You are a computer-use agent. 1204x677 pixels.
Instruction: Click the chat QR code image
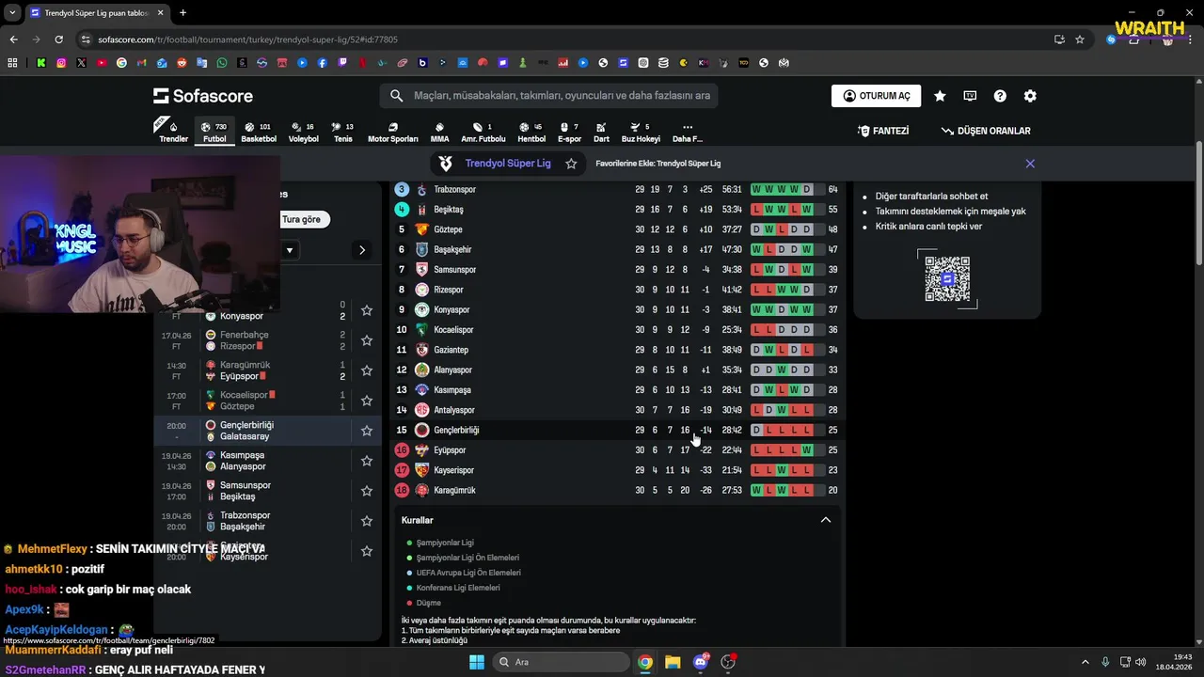(947, 278)
